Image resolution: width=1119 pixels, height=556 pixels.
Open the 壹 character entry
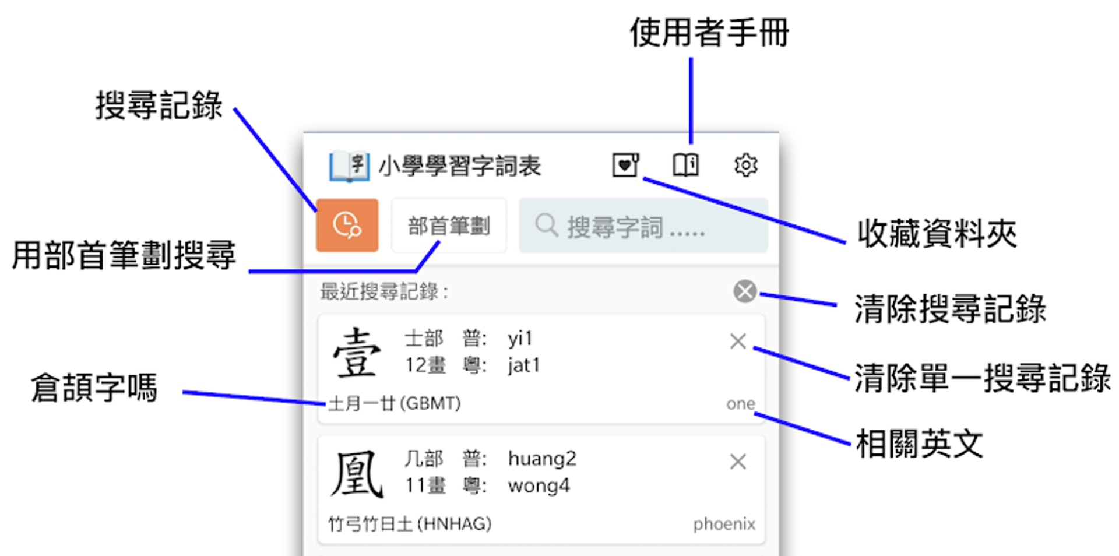pos(541,369)
